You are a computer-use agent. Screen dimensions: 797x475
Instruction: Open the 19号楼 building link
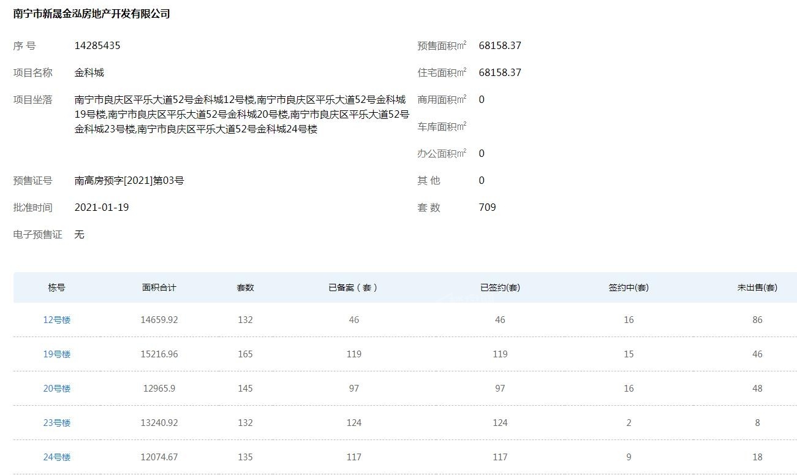click(57, 354)
